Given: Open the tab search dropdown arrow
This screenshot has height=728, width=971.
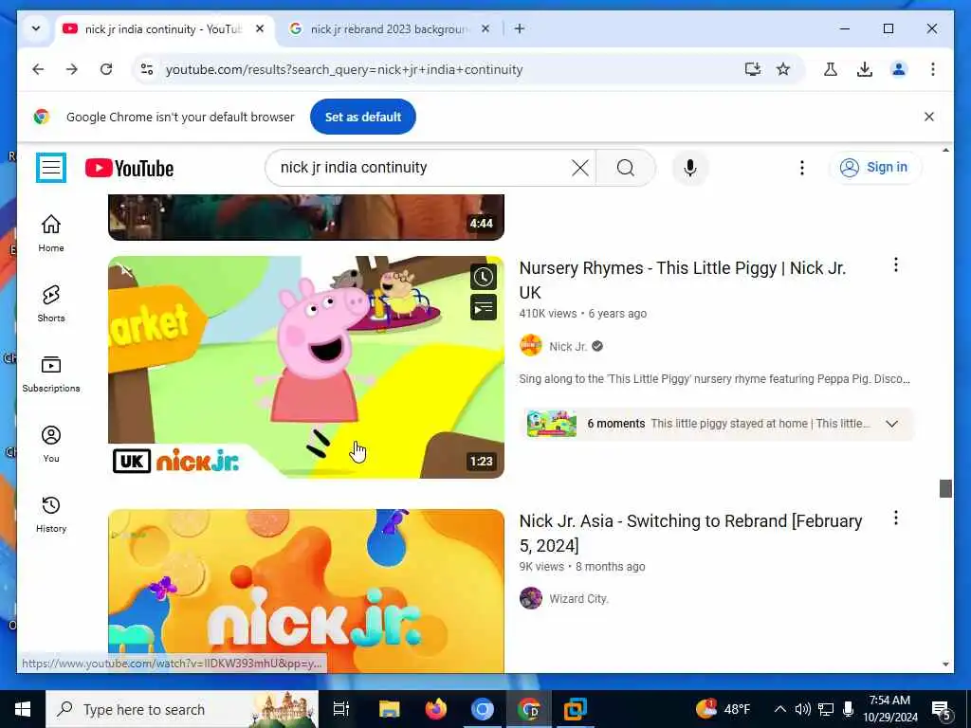Looking at the screenshot, I should click(x=36, y=28).
